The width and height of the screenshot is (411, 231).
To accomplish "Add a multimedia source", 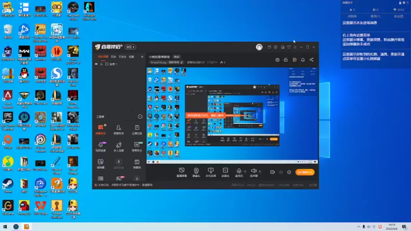I will click(x=225, y=172).
